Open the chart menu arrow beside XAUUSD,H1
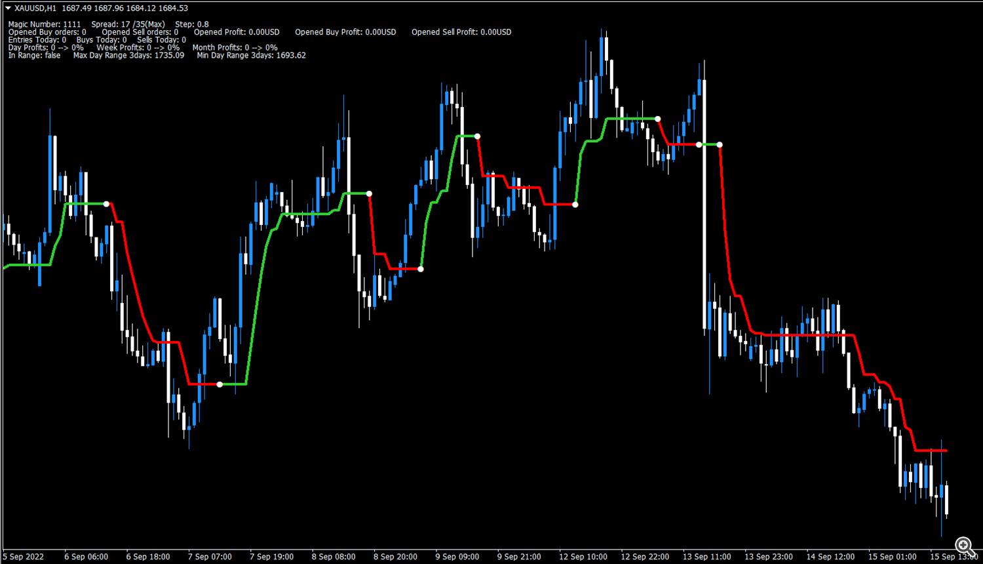 (8, 9)
